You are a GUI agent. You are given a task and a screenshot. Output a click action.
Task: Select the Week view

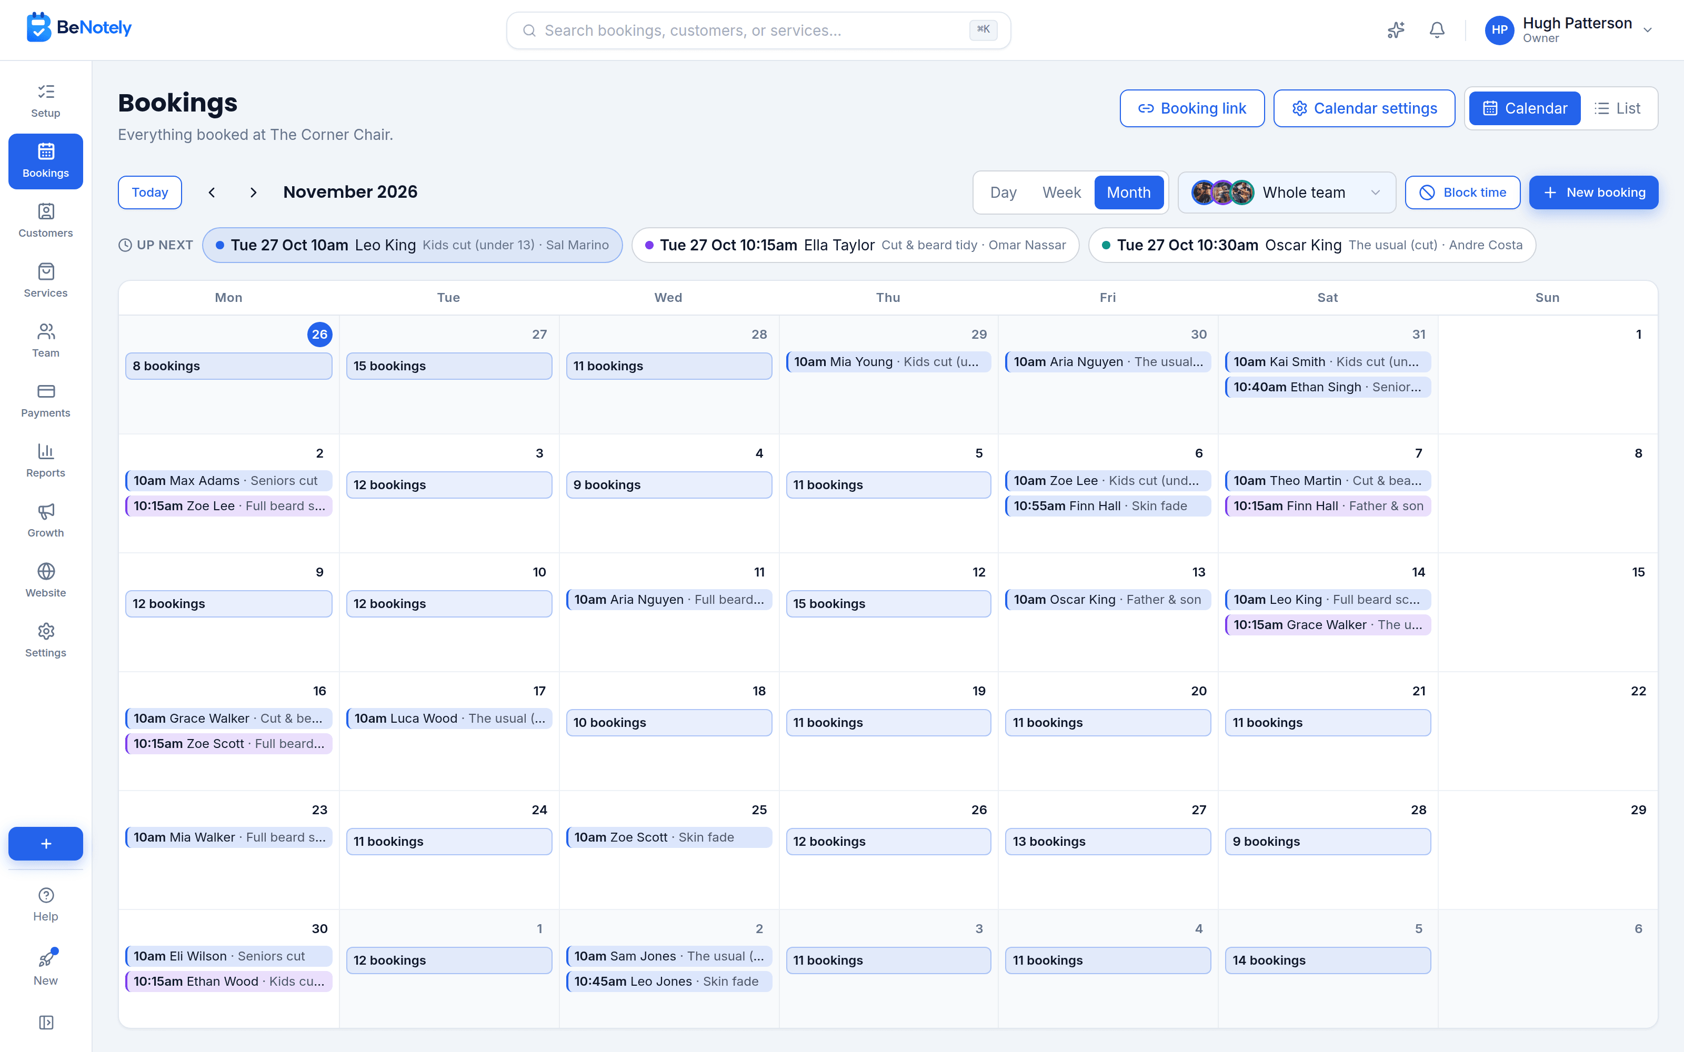click(x=1061, y=193)
